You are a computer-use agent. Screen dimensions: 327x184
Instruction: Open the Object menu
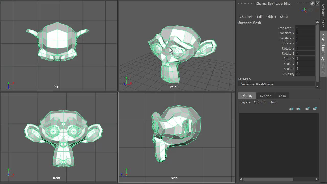coord(271,17)
